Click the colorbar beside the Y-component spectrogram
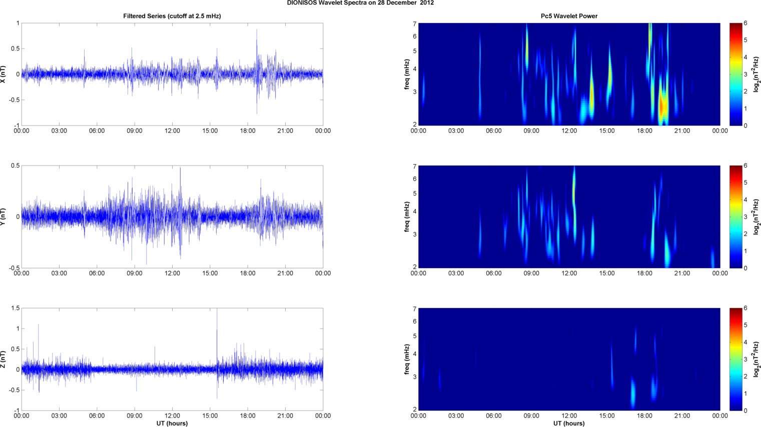This screenshot has width=761, height=427. coord(735,216)
